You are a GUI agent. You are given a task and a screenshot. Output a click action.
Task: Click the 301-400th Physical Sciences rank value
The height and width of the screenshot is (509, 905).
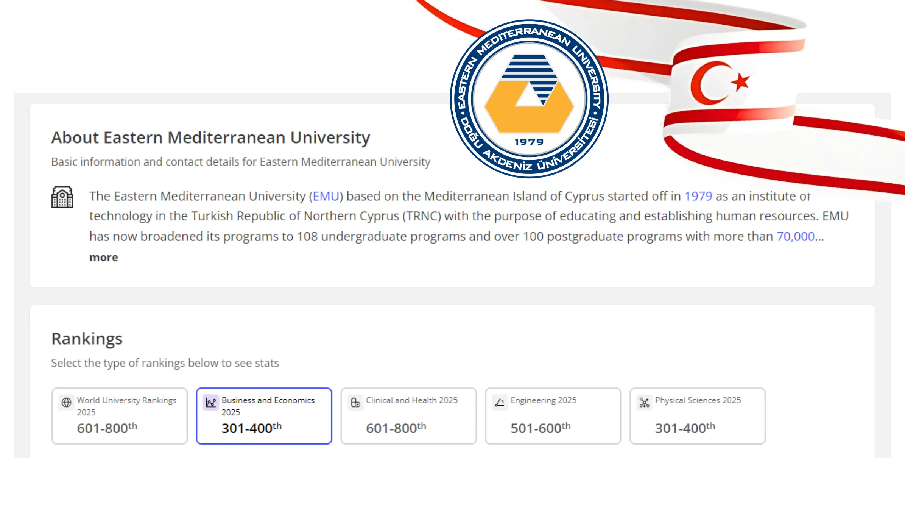(x=685, y=428)
